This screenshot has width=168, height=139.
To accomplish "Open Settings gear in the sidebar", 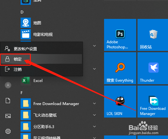I will tap(8, 131).
